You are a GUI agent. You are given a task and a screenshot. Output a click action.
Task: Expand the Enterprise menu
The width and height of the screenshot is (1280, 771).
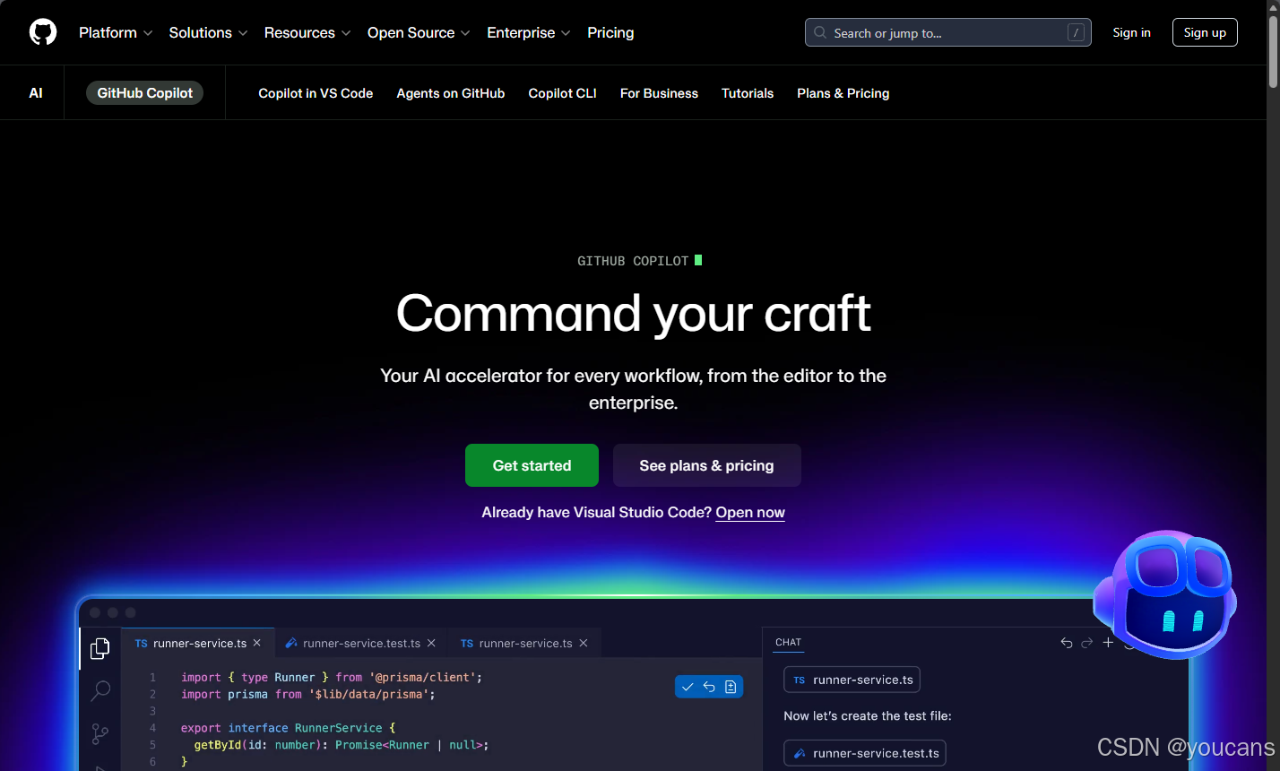529,32
